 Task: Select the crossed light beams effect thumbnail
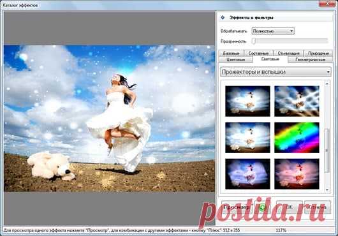coord(297,101)
